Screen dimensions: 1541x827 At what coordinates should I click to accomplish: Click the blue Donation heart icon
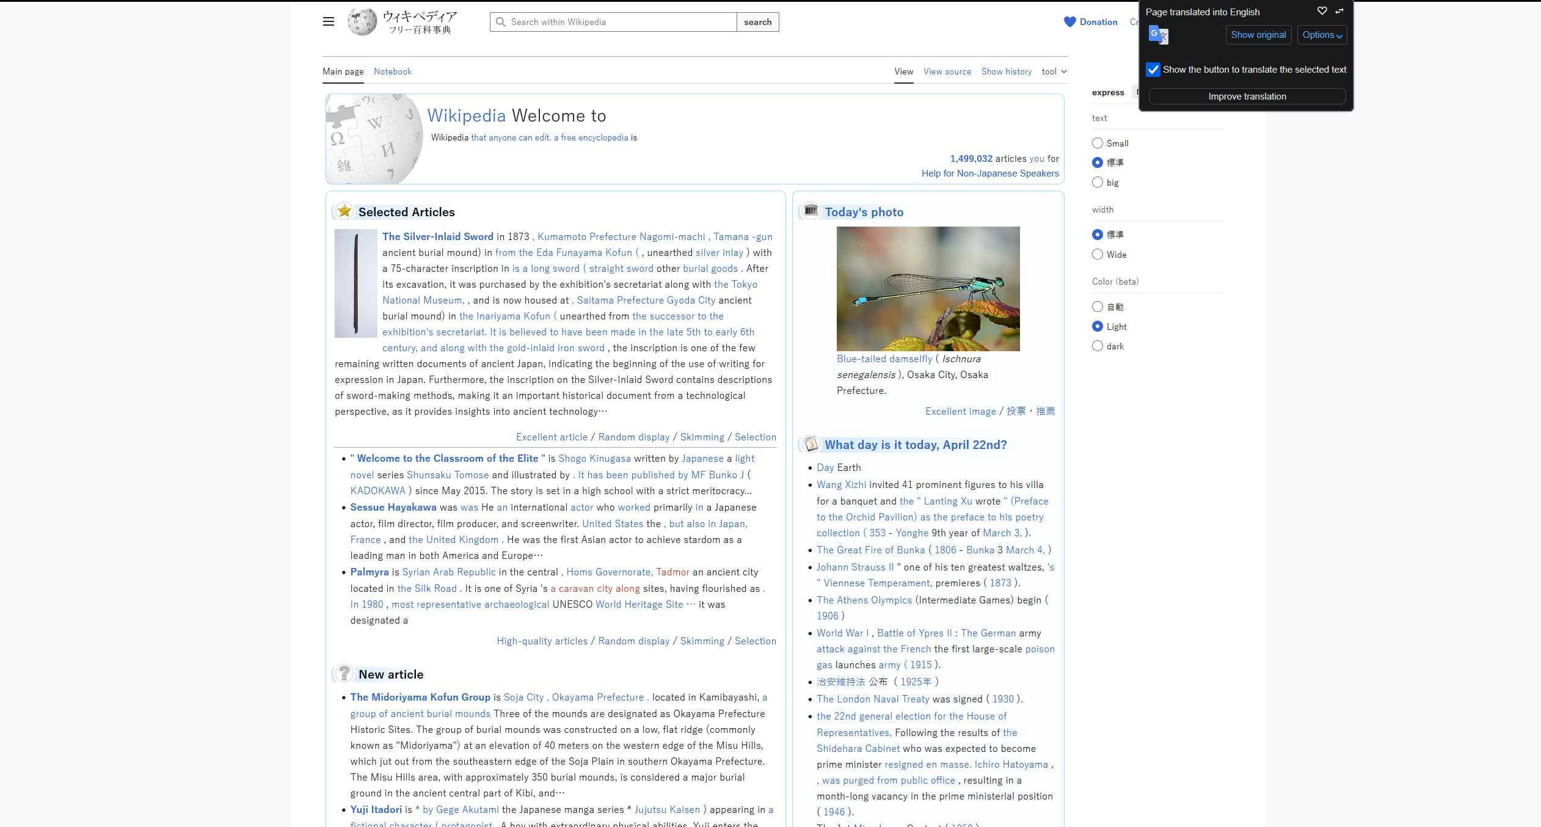tap(1069, 22)
